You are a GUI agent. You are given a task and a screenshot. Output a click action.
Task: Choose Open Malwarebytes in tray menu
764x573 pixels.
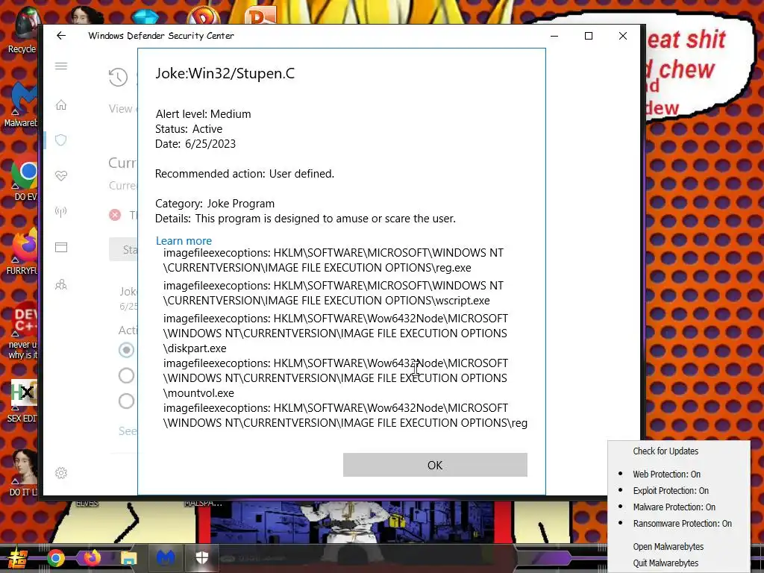(668, 547)
